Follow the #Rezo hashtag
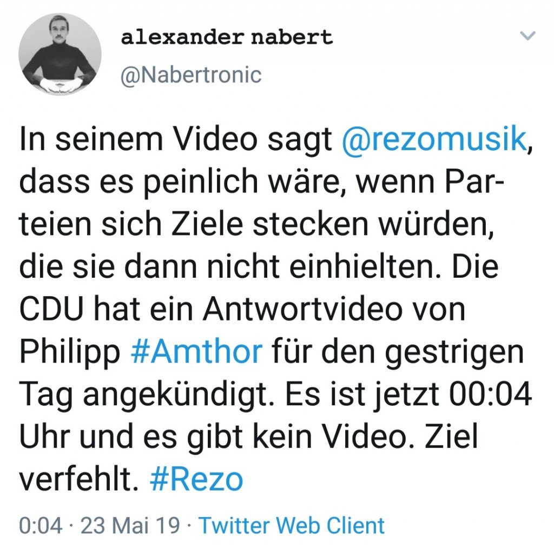Screen dimensions: 554x555 point(196,479)
